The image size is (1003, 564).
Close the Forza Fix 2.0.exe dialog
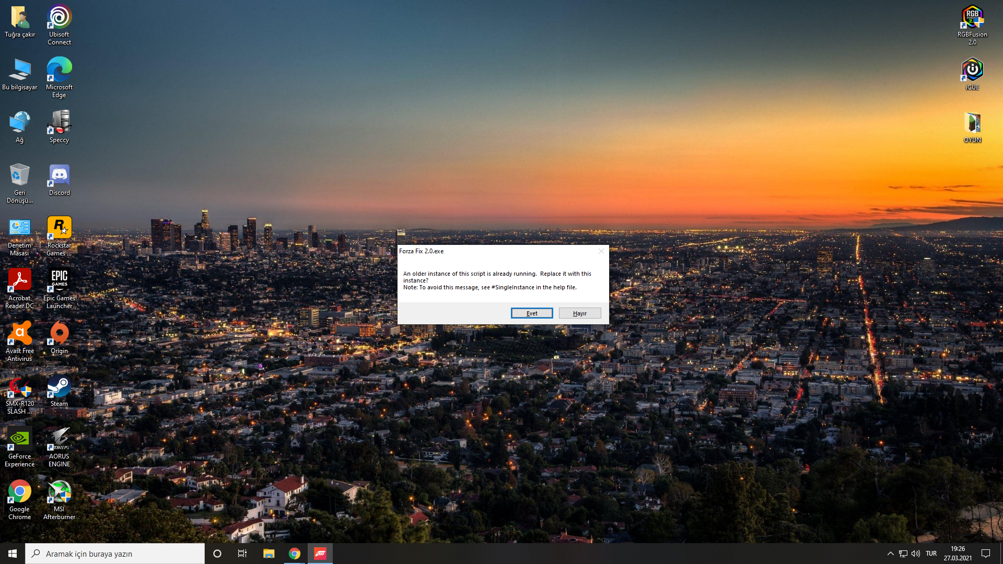[x=601, y=251]
